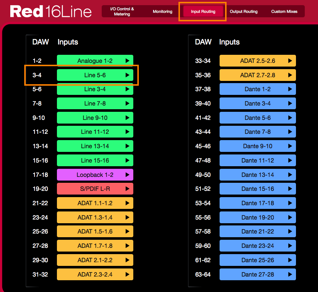Viewport: 318px width, 292px height.
Task: Open the Dante 19-20 input dropdown
Action: click(x=257, y=217)
